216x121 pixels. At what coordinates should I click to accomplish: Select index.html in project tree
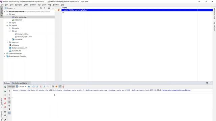(18, 20)
